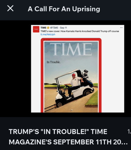The width and height of the screenshot is (131, 150).
Task: Click the TIME account name in tweet
Action: pos(43,28)
